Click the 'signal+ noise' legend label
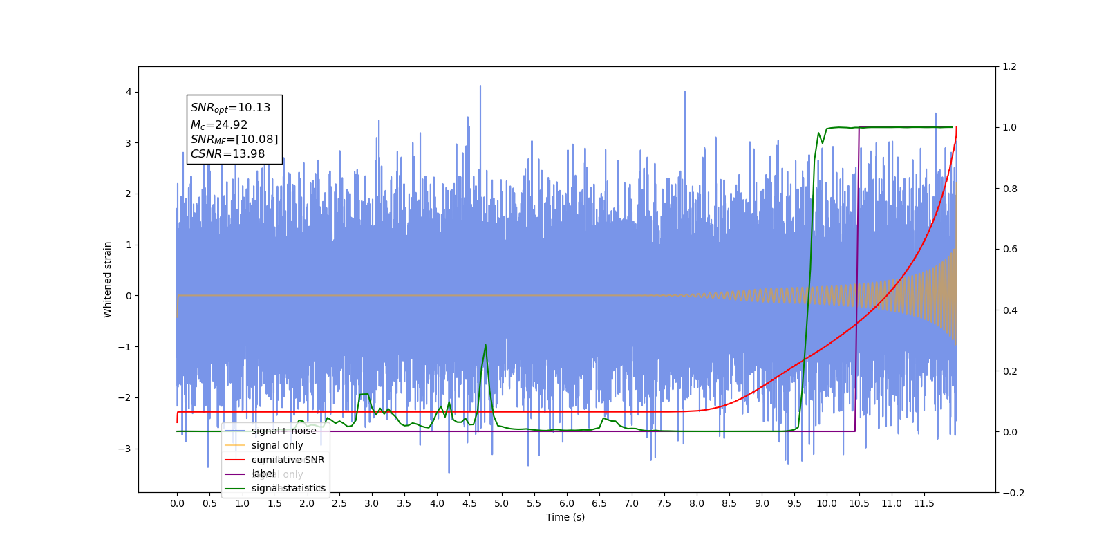 click(x=283, y=431)
